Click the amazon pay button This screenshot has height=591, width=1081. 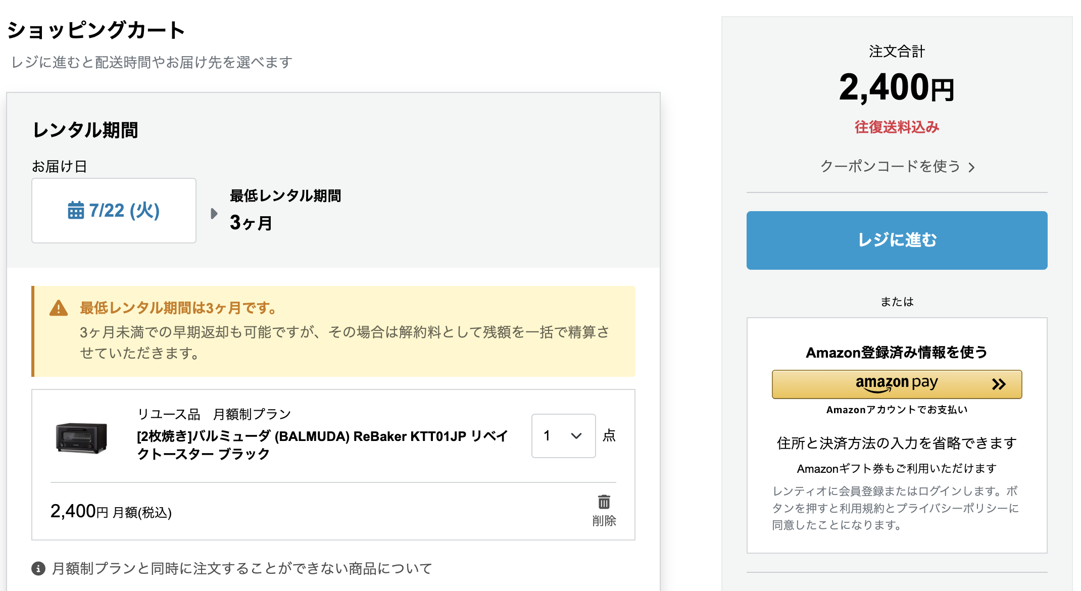(896, 384)
